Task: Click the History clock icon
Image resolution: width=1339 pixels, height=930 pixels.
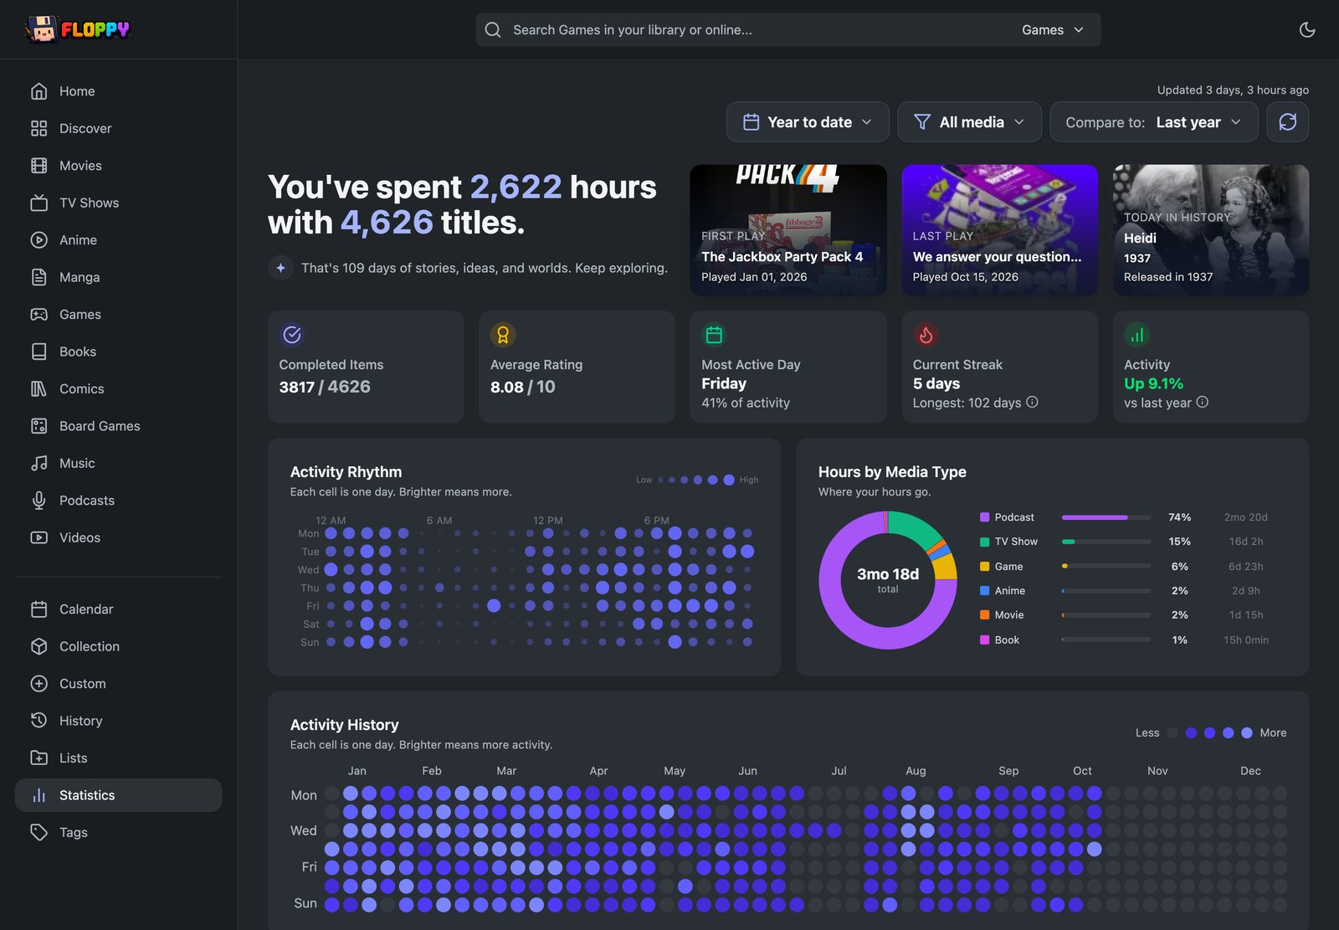Action: 39,721
